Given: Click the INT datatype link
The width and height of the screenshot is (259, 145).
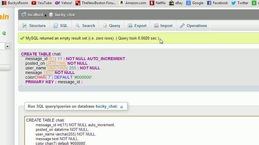Looking at the screenshot, I should pos(51,59).
